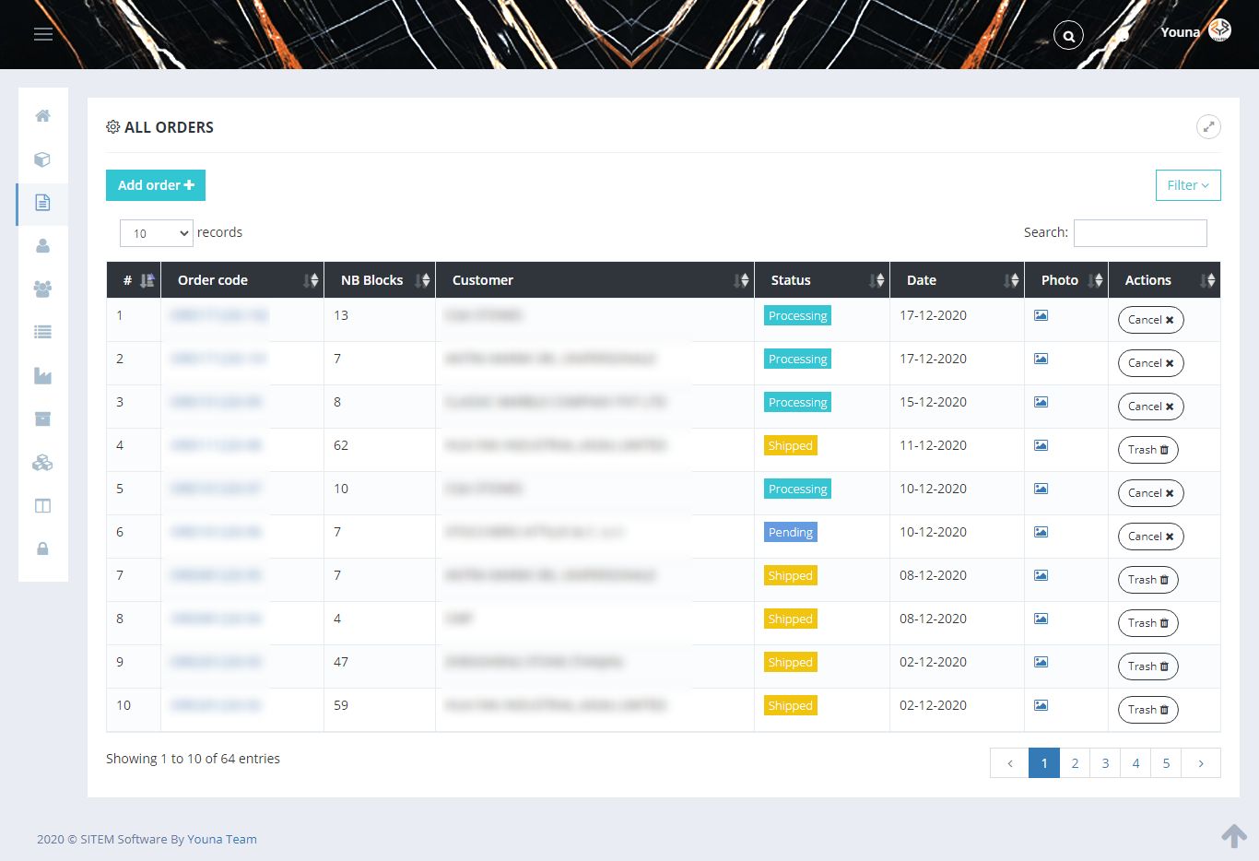This screenshot has width=1259, height=861.
Task: Open the records per page dropdown
Action: click(x=156, y=233)
